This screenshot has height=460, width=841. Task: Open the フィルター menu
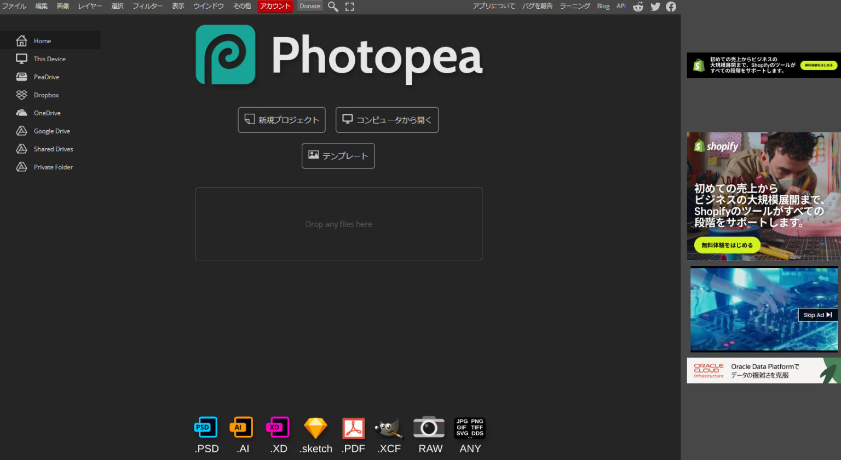click(x=147, y=6)
